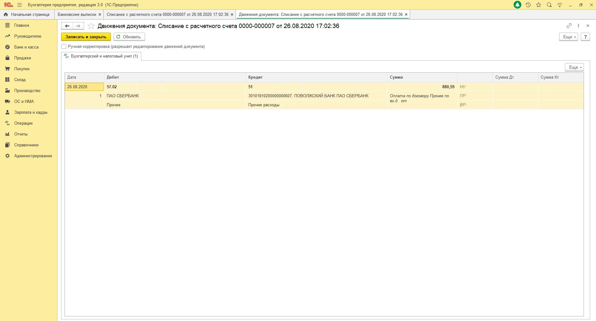Select credit account 51 cell
The height and width of the screenshot is (321, 596).
point(262,87)
